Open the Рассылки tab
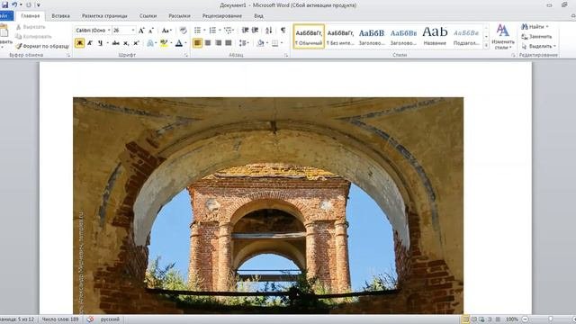 pyautogui.click(x=179, y=16)
